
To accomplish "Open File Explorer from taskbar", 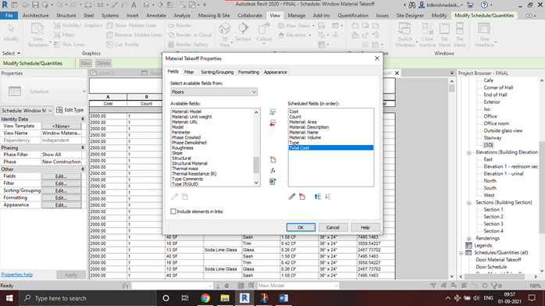I will point(225,298).
